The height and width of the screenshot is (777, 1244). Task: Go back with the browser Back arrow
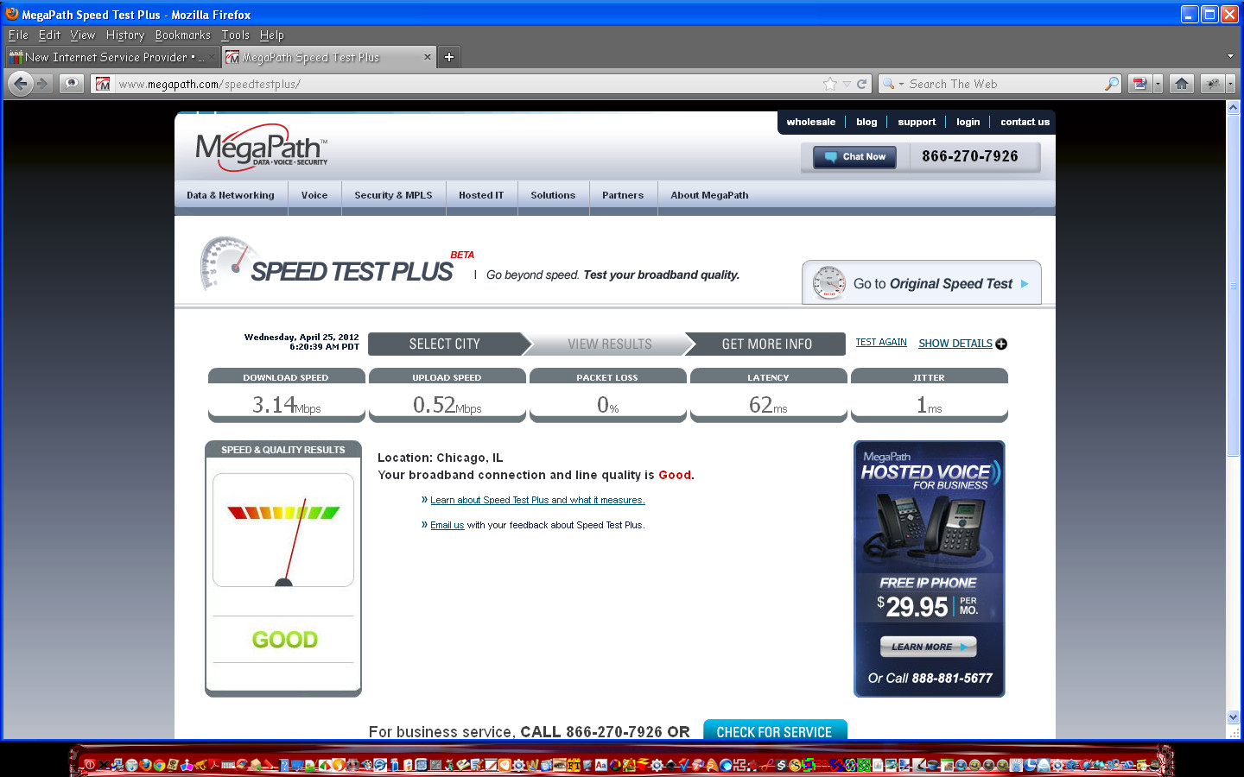click(x=21, y=84)
